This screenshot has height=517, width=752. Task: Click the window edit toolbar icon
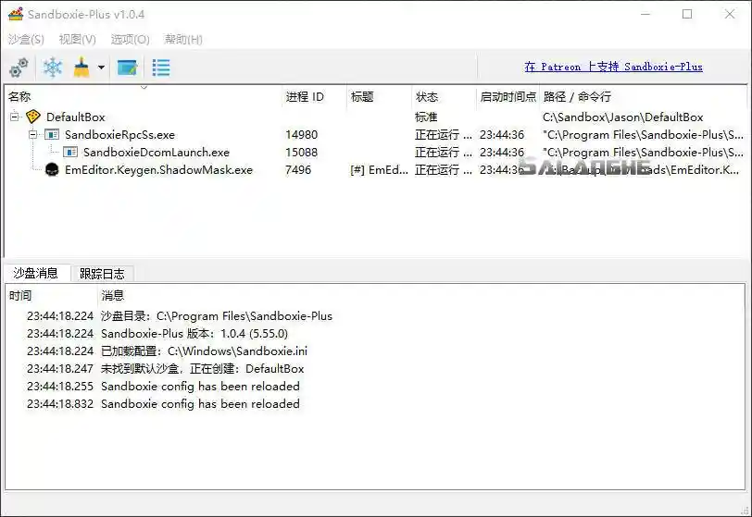point(127,68)
